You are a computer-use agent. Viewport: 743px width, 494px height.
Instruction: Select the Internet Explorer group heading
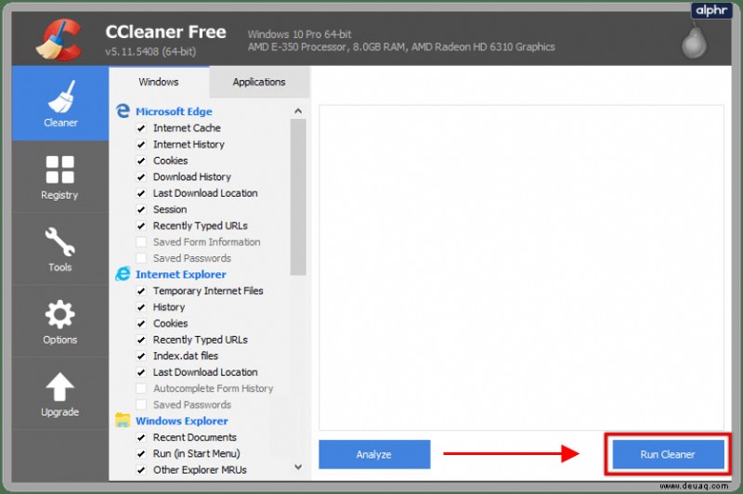tap(181, 274)
